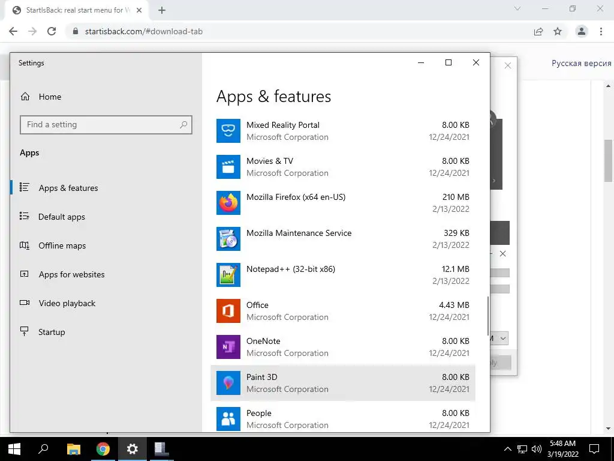
Task: Click the Apps & features sidebar icon
Action: (x=24, y=187)
